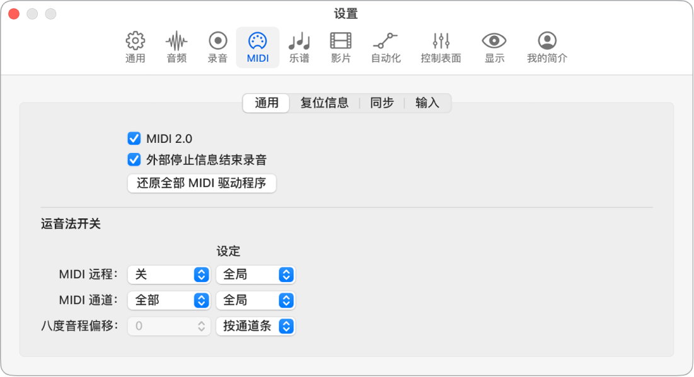选择 MIDI 设置图标
The height and width of the screenshot is (377, 694).
click(257, 47)
